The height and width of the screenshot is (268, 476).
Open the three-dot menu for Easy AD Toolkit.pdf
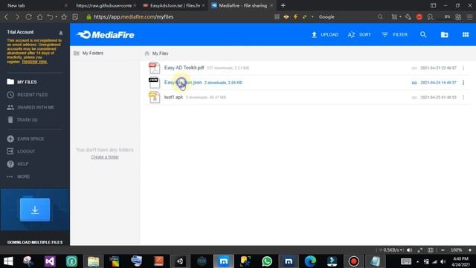tap(463, 68)
